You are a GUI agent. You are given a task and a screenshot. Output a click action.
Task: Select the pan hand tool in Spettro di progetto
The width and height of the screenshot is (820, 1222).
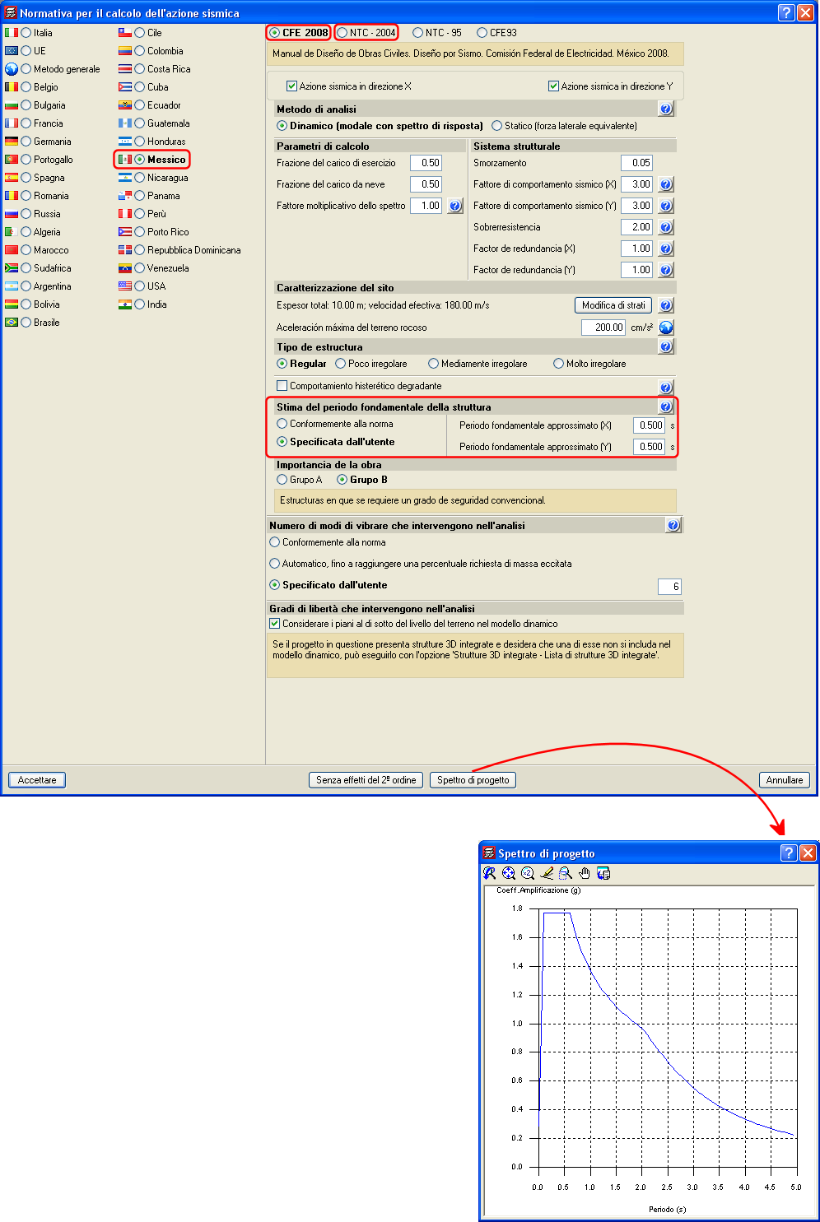click(585, 873)
